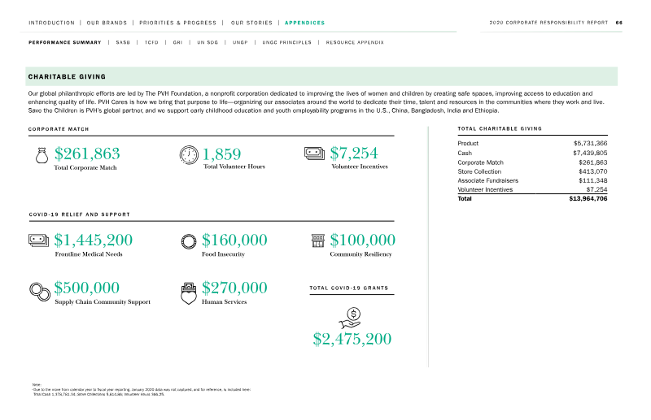Image resolution: width=651 pixels, height=420 pixels.
Task: Click the Community Resiliency label
Action: pyautogui.click(x=360, y=254)
